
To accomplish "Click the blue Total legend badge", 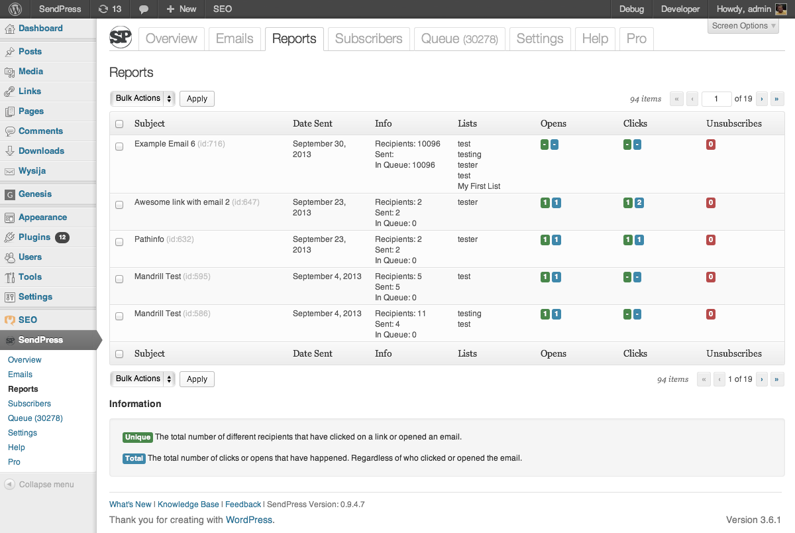I will coord(134,458).
